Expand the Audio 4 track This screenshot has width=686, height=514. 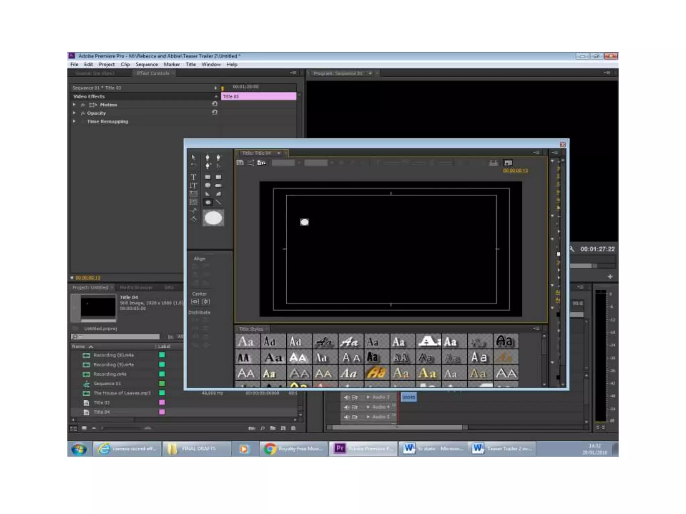368,407
